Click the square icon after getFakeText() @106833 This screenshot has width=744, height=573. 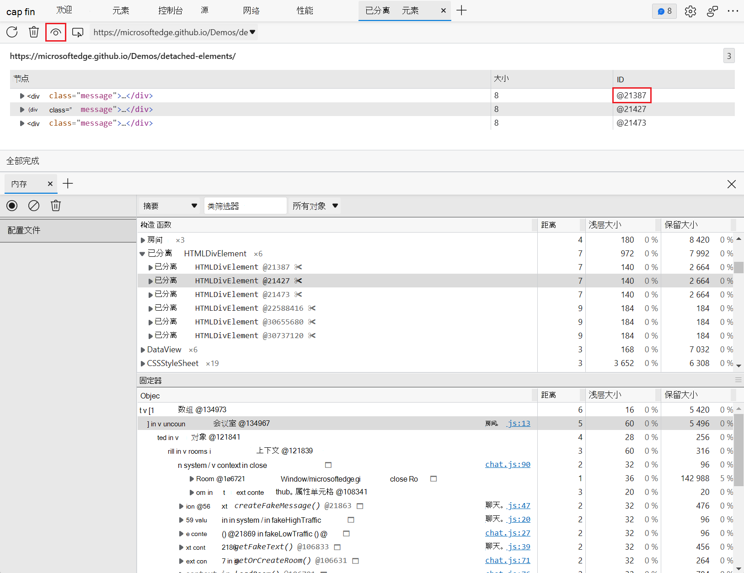pos(337,547)
